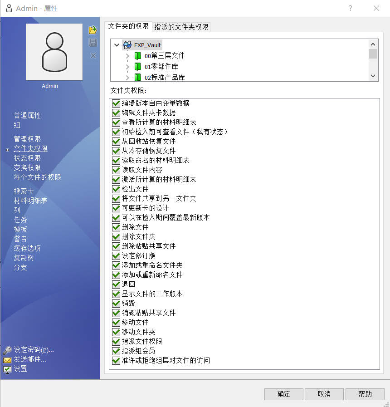Toggle 删除文件夹 checkbox
The width and height of the screenshot is (390, 407).
(x=116, y=237)
